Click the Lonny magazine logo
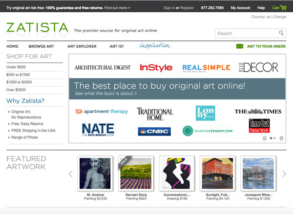Viewport: 293px width, 214px height. [x=206, y=113]
